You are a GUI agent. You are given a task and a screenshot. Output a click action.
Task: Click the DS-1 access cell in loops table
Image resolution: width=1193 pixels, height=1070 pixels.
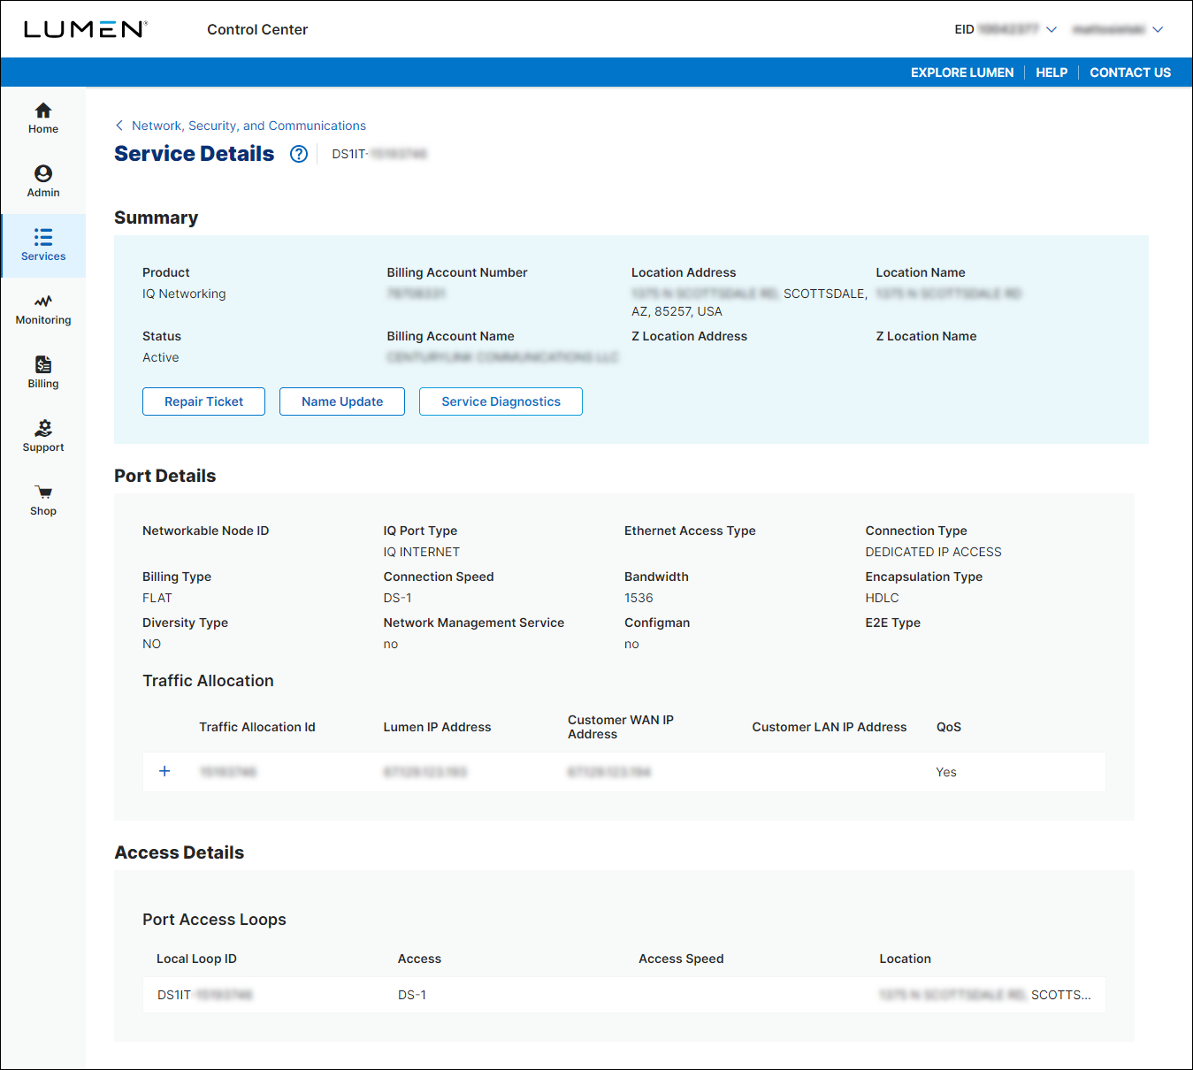click(x=412, y=995)
